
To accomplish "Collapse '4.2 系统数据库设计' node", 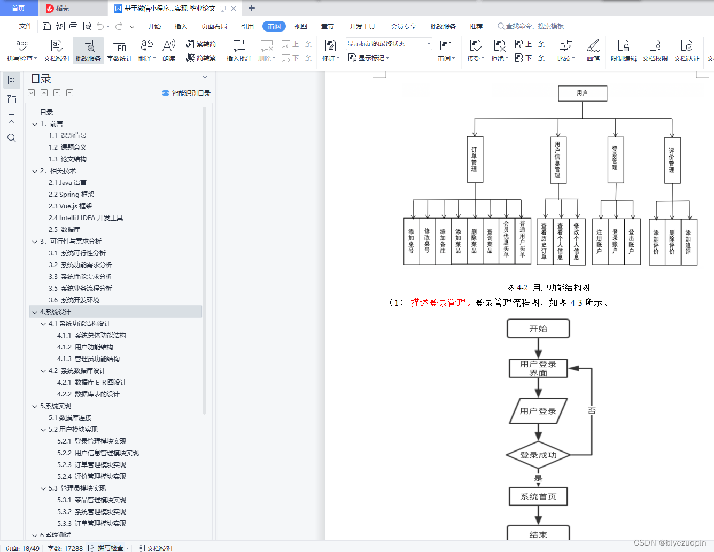I will (43, 371).
